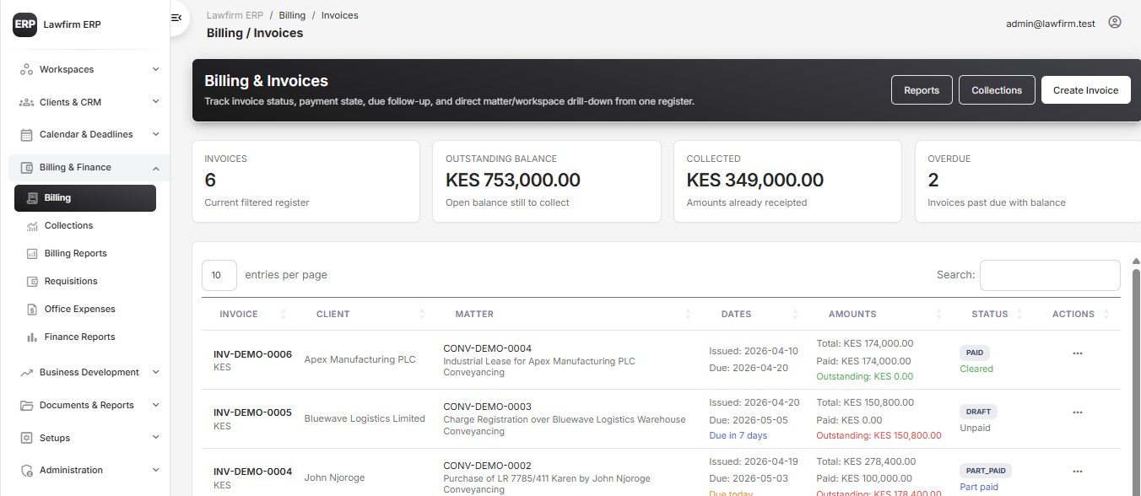
Task: Sort table by Status column arrows
Action: point(1019,314)
